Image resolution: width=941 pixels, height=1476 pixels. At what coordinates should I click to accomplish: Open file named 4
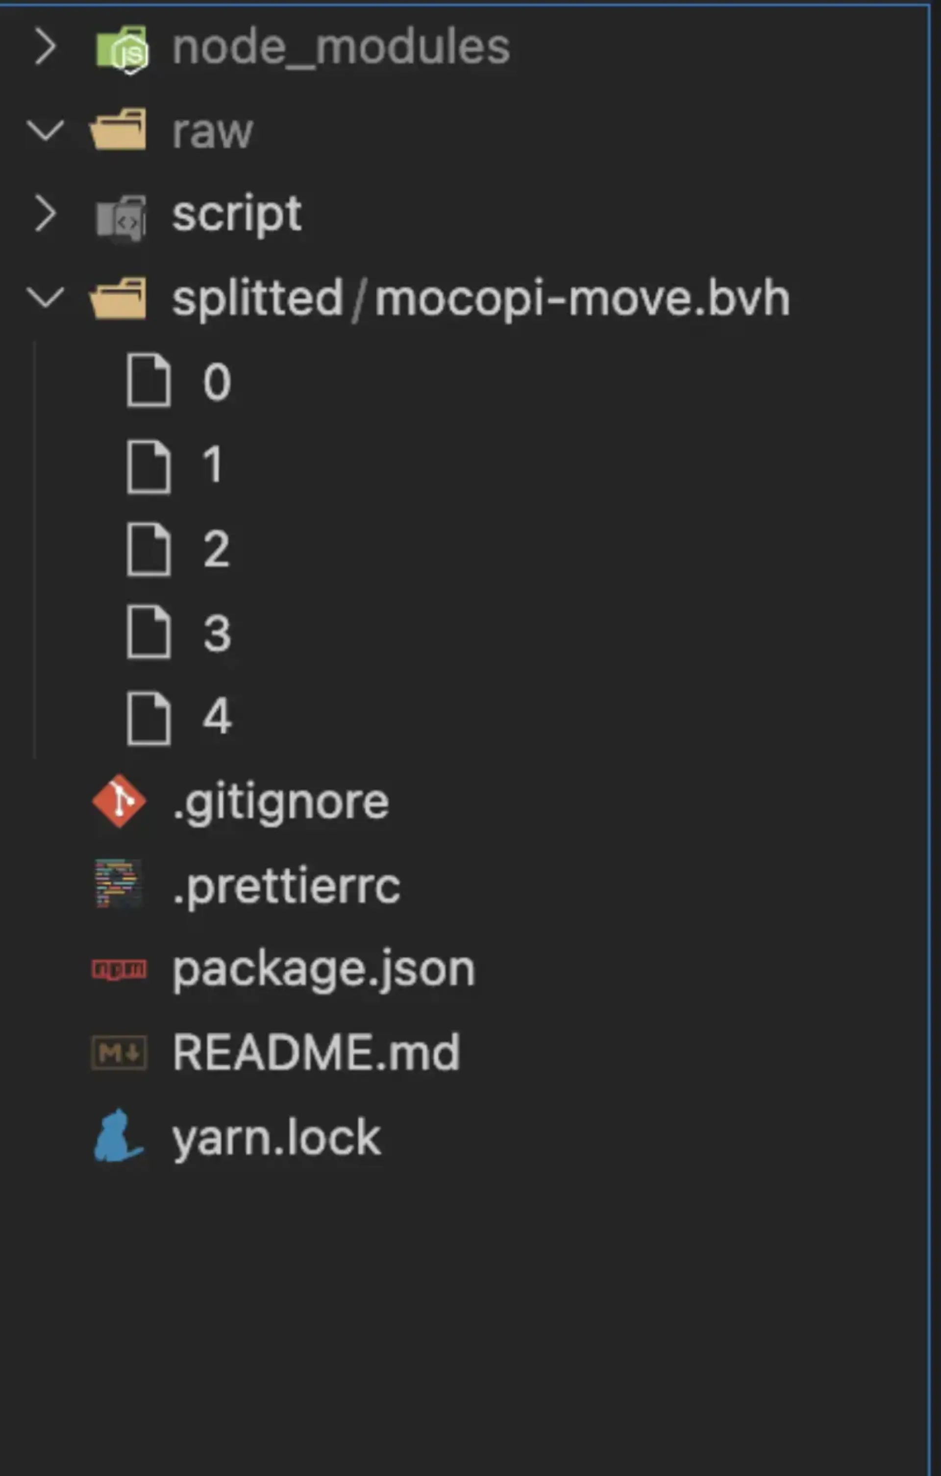(217, 716)
